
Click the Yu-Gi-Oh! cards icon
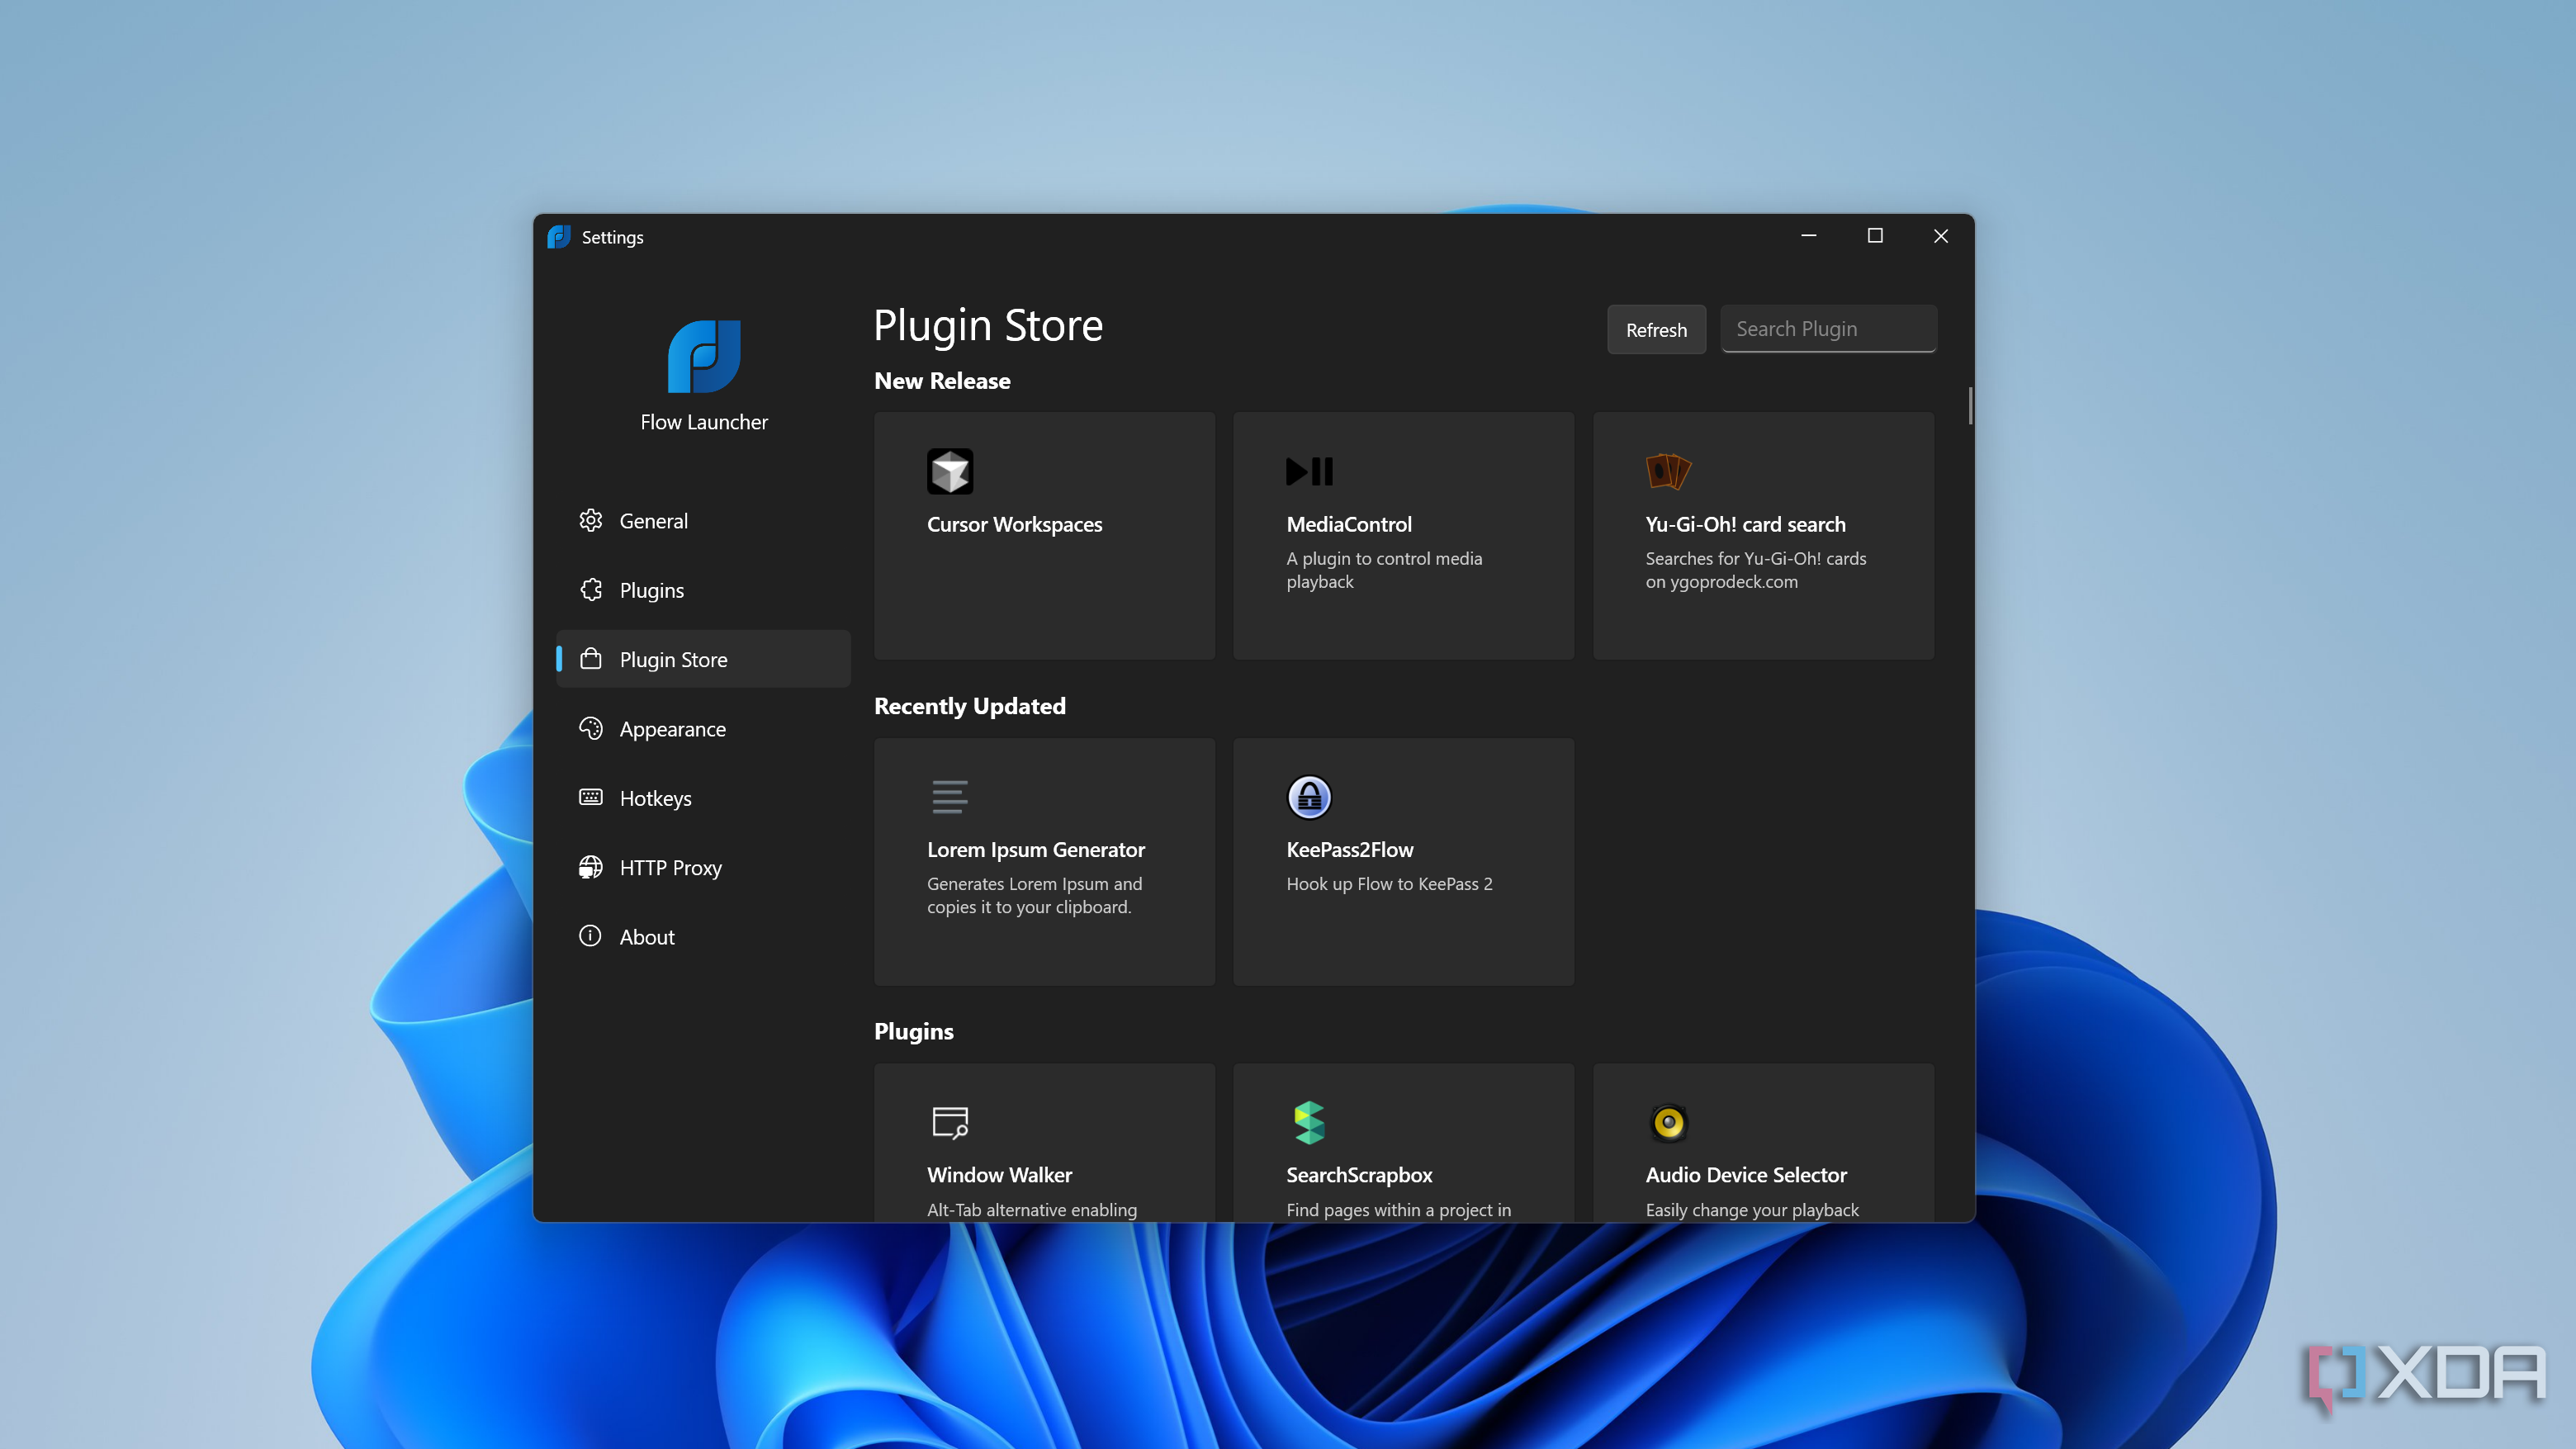pos(1667,471)
